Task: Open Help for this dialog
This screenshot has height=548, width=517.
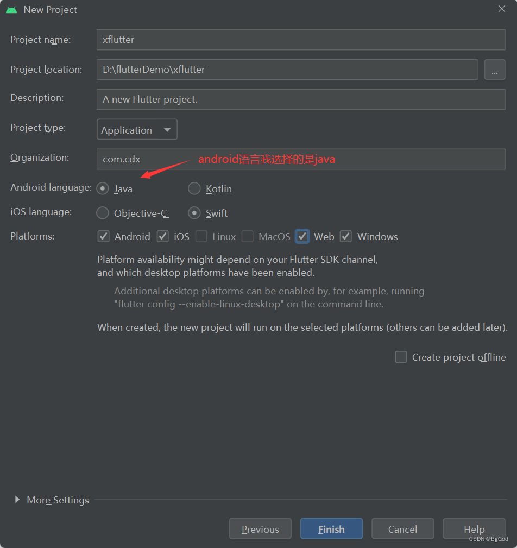Action: 474,529
